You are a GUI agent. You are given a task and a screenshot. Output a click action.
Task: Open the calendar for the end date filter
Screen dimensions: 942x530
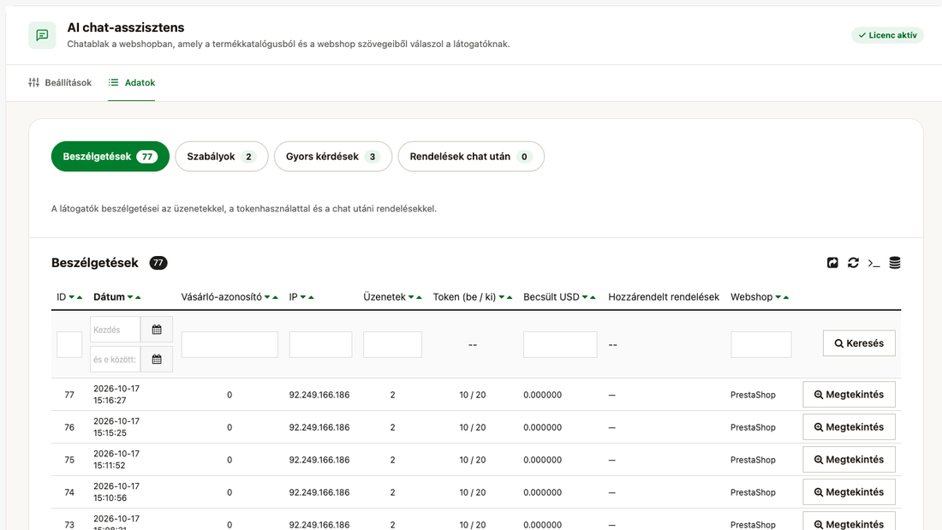[x=157, y=359]
